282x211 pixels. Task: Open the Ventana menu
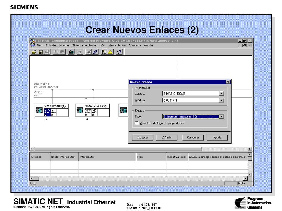(x=135, y=46)
